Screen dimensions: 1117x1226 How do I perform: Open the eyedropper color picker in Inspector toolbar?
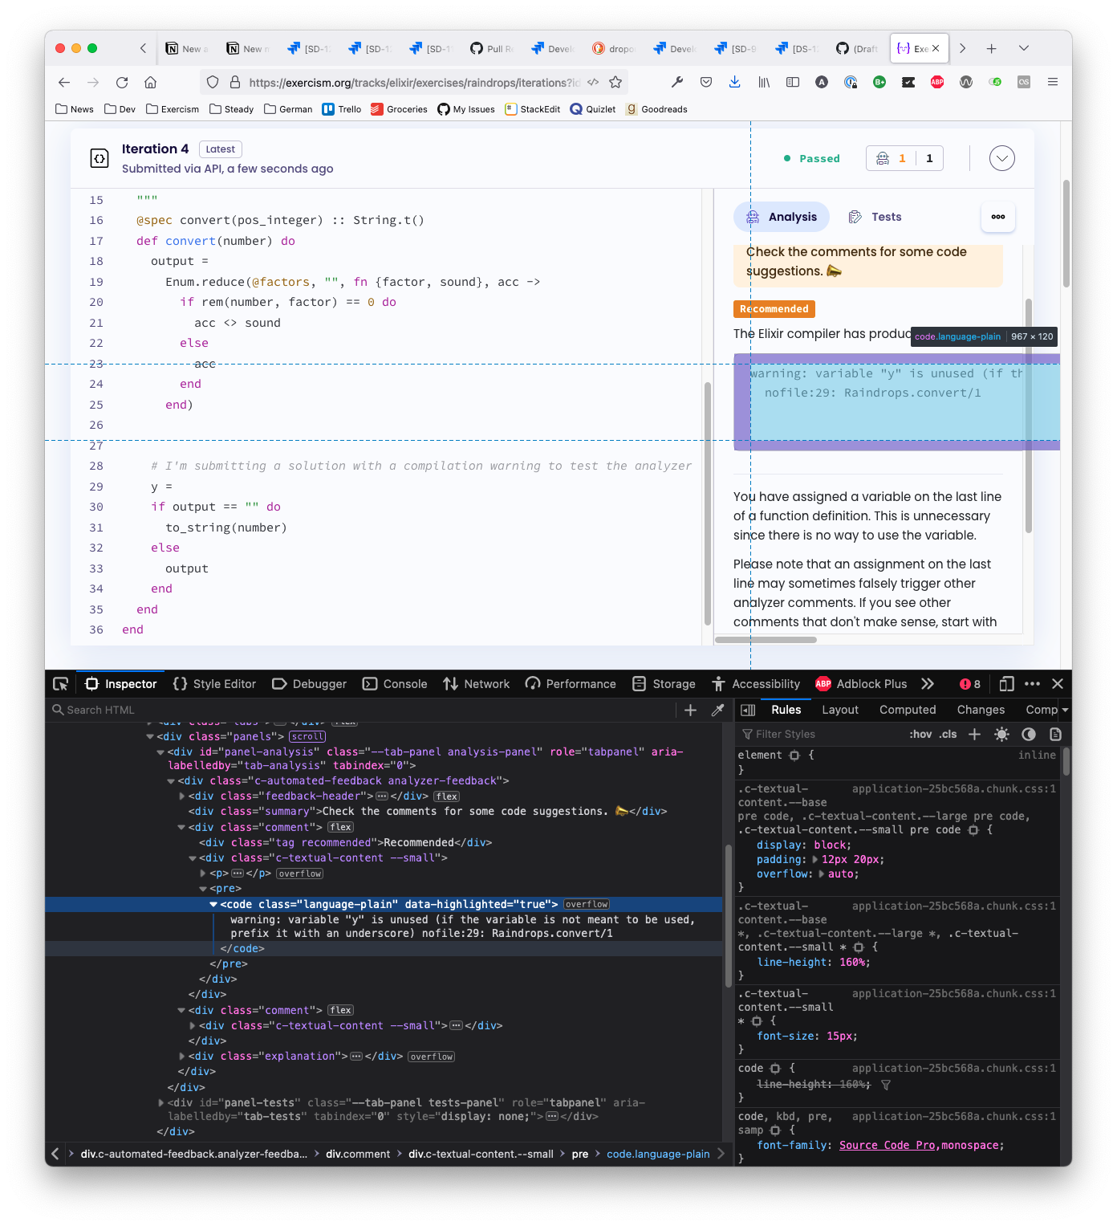(717, 710)
